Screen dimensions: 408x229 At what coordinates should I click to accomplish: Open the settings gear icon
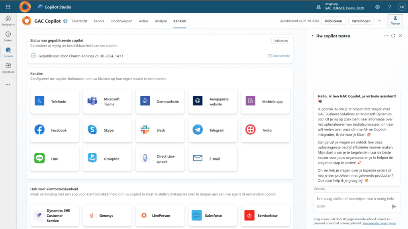[x=377, y=7]
